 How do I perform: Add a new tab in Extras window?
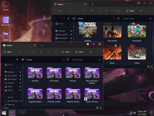coord(42,45)
